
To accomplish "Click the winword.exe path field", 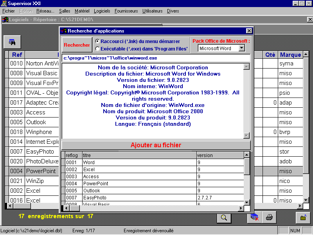I will (156, 58).
